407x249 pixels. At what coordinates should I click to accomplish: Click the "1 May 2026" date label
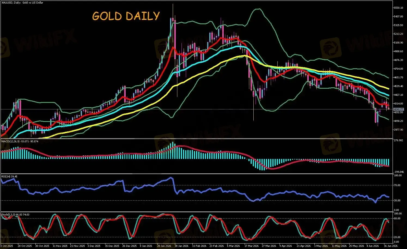point(321,246)
